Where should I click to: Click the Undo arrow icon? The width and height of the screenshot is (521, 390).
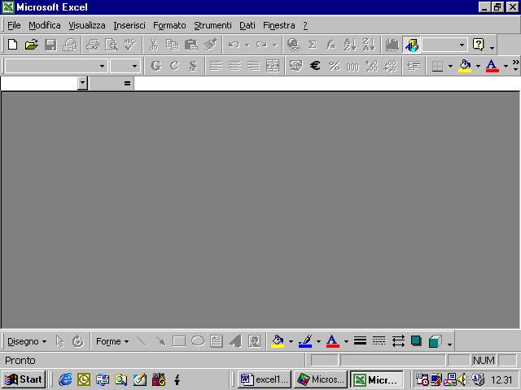click(x=234, y=45)
